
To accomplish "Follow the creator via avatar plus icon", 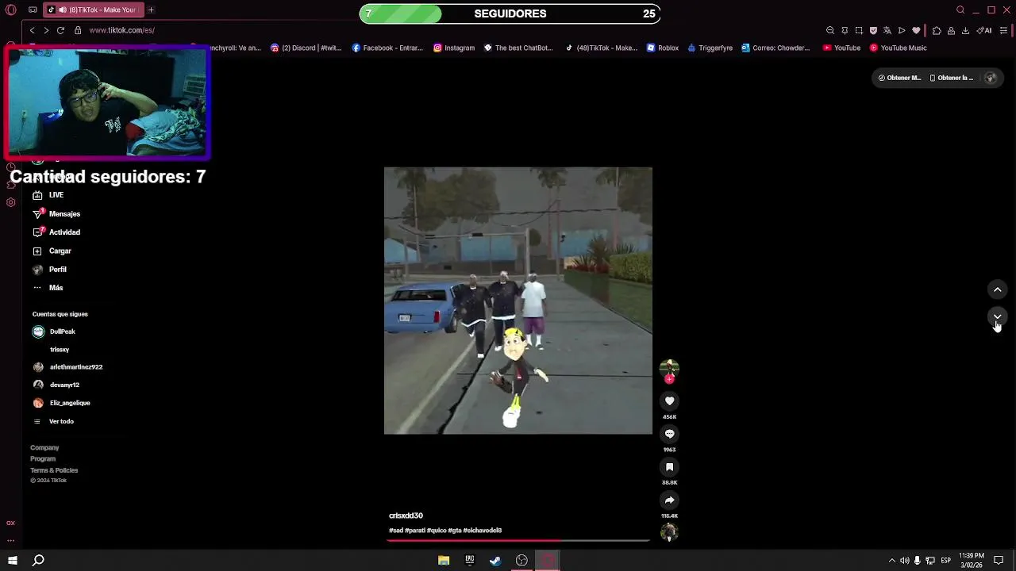I will click(x=669, y=379).
